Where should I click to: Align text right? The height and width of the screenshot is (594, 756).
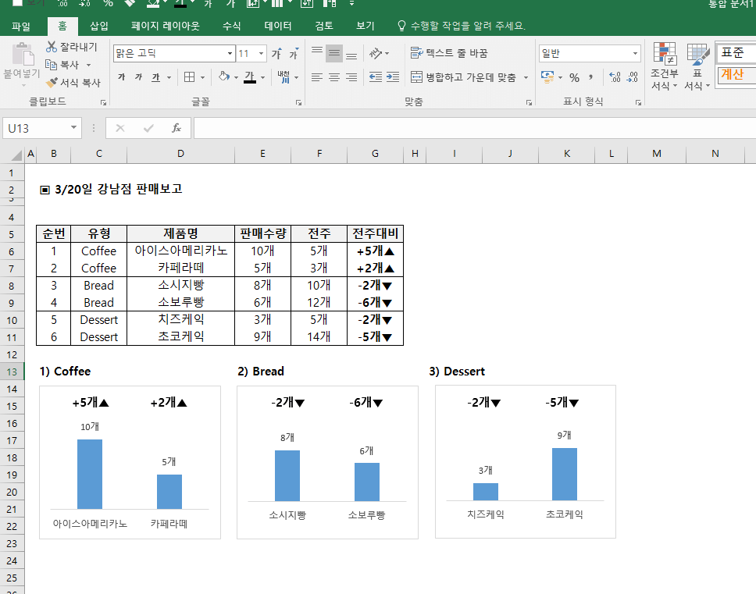click(x=351, y=77)
